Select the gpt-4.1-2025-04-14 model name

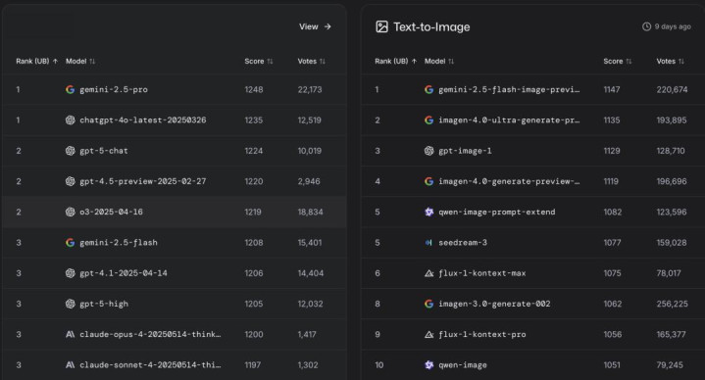click(124, 273)
